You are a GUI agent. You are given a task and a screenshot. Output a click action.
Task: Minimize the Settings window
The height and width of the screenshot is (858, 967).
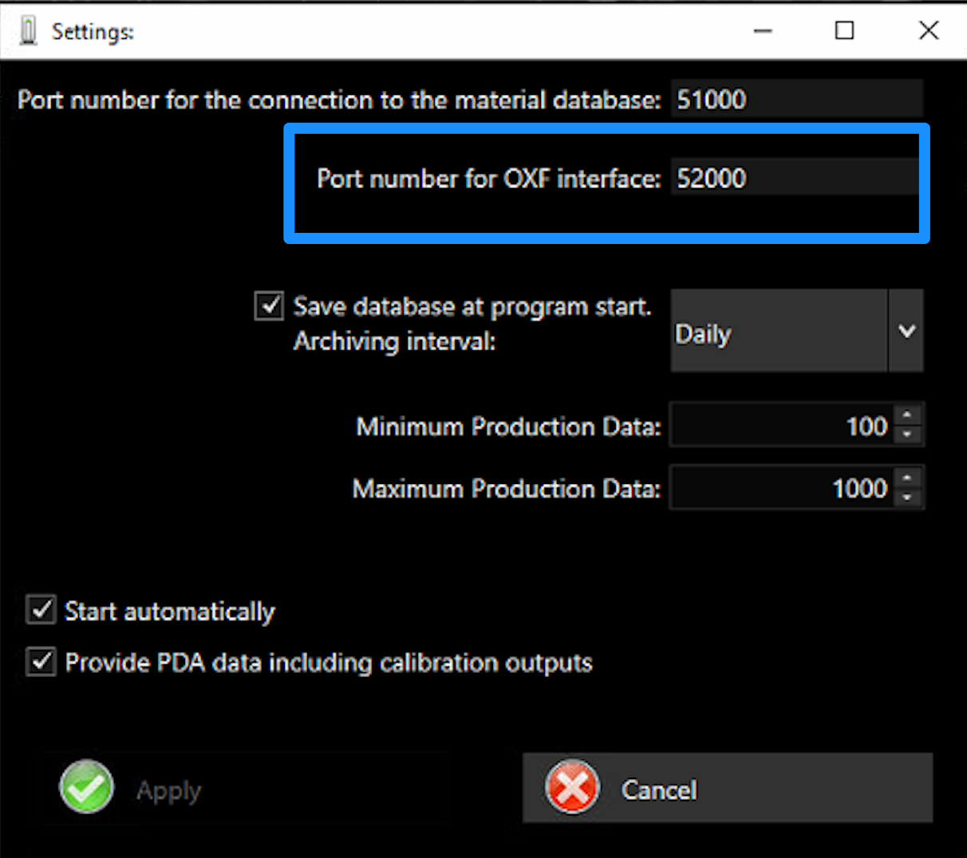pos(763,31)
